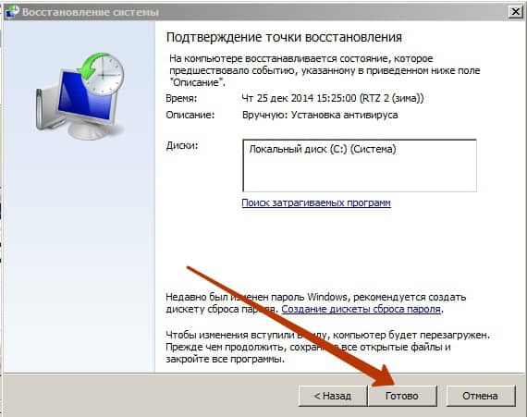This screenshot has height=417, width=527.
Task: Click the Диски label
Action: tap(182, 146)
